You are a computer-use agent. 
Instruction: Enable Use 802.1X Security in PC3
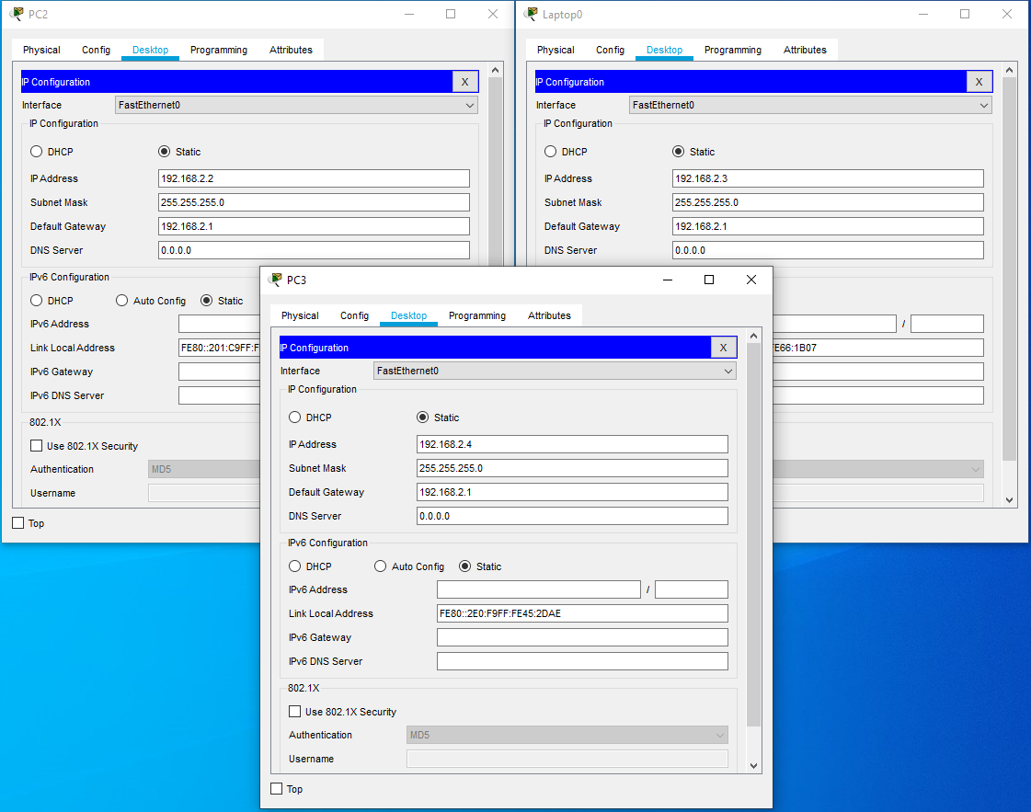[x=294, y=712]
